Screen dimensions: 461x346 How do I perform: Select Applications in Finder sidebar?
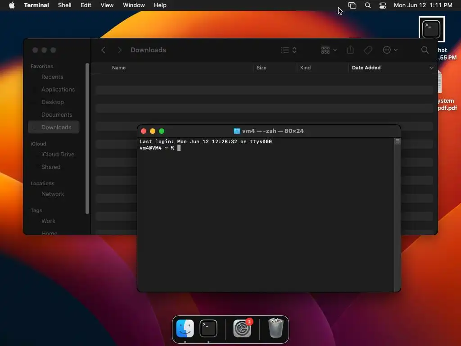(x=58, y=90)
